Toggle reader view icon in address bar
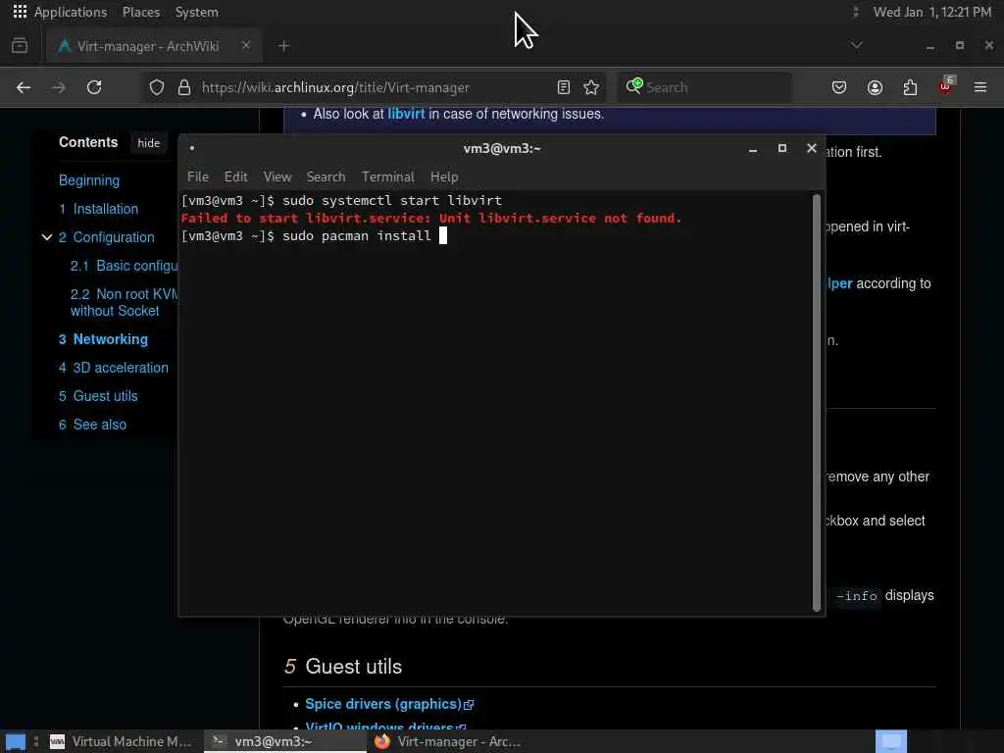Image resolution: width=1004 pixels, height=753 pixels. click(564, 87)
